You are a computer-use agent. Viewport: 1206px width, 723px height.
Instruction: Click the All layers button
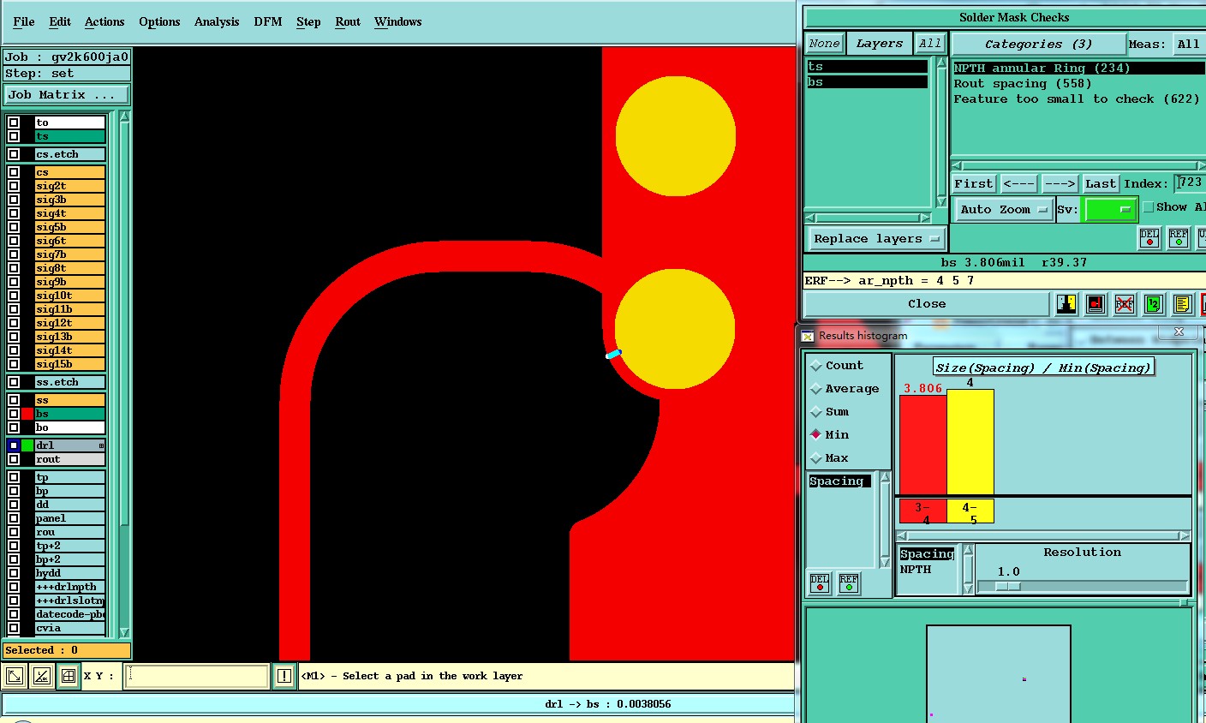coord(930,44)
